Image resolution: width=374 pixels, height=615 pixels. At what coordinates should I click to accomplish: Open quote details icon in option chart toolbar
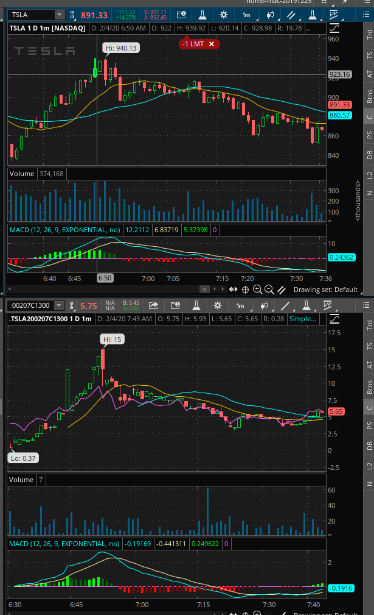tap(175, 305)
